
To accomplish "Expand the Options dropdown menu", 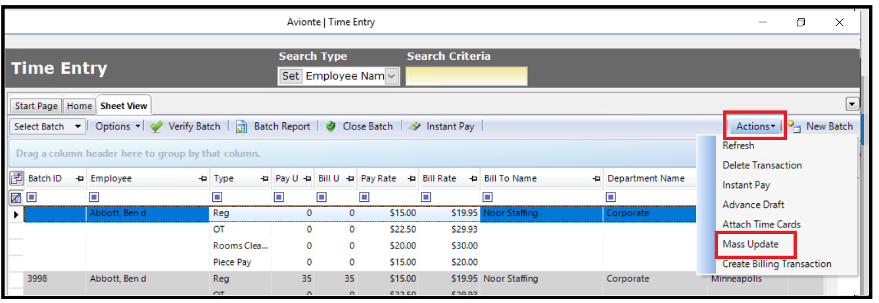I will [118, 126].
